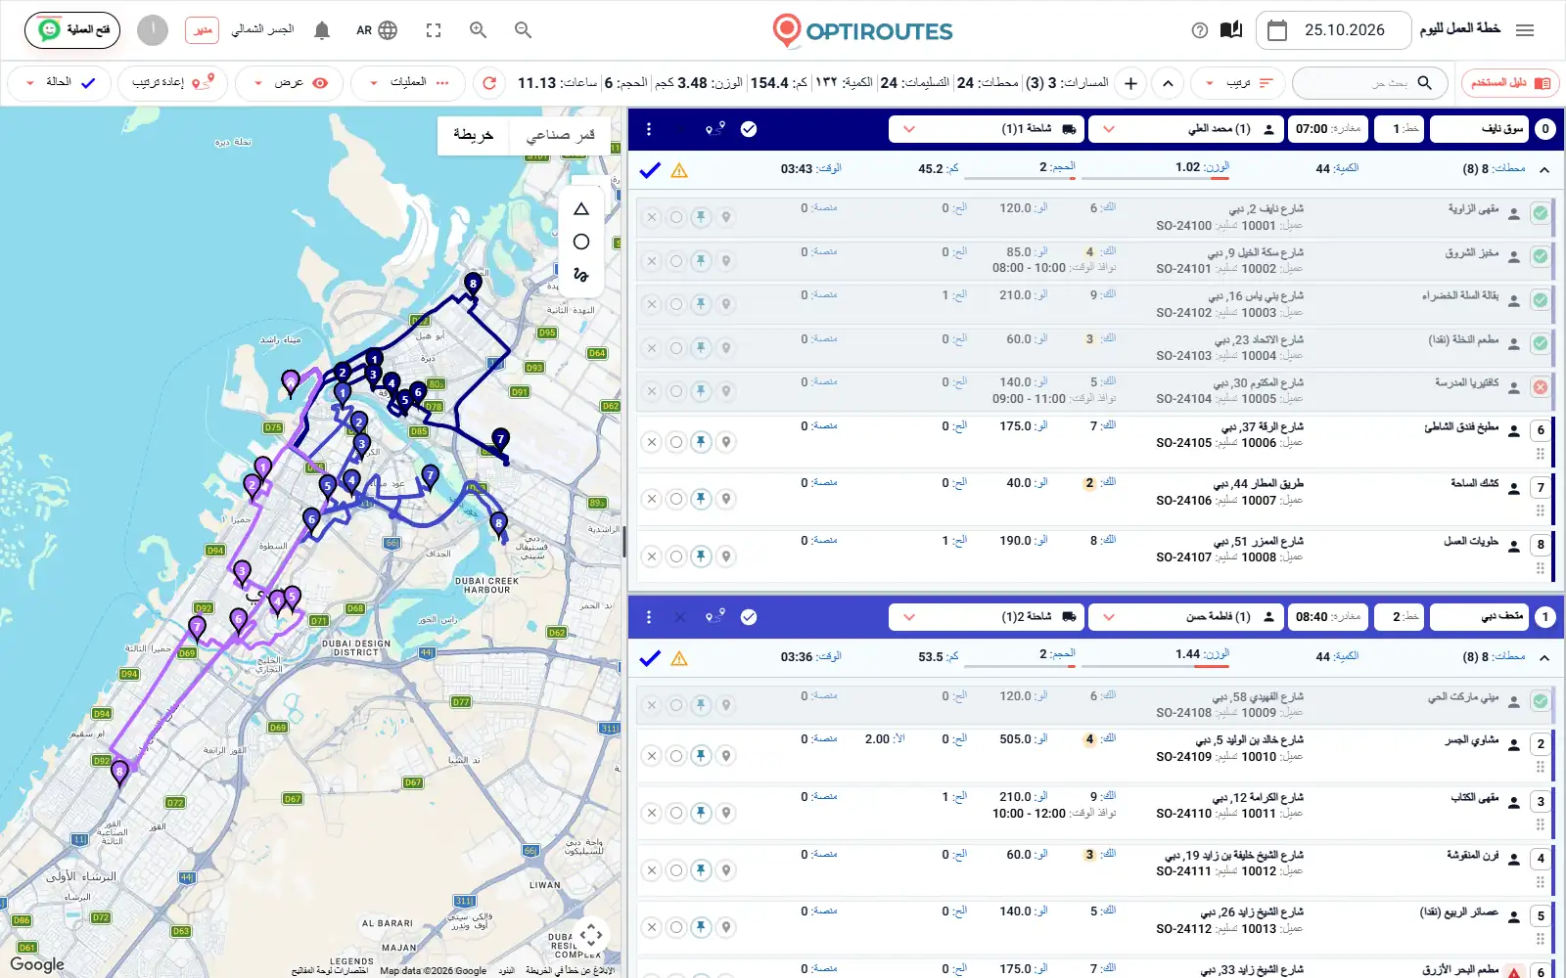Click the location marker on SO-24110 row
The image size is (1566, 978).
click(726, 813)
